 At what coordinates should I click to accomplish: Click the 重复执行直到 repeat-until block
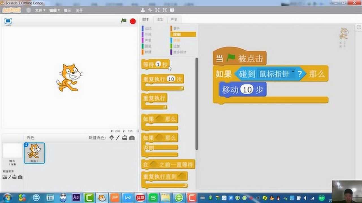pos(164,180)
